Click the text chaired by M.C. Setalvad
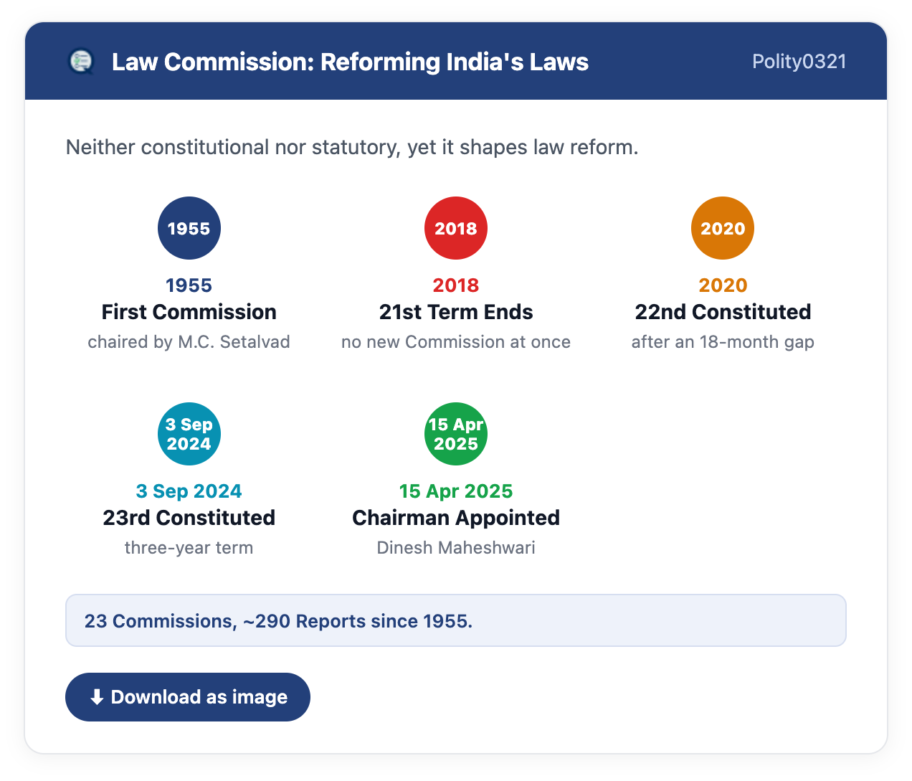The height and width of the screenshot is (781, 912). 189,342
